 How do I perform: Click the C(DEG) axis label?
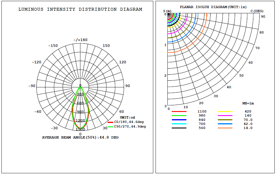coord(257,11)
